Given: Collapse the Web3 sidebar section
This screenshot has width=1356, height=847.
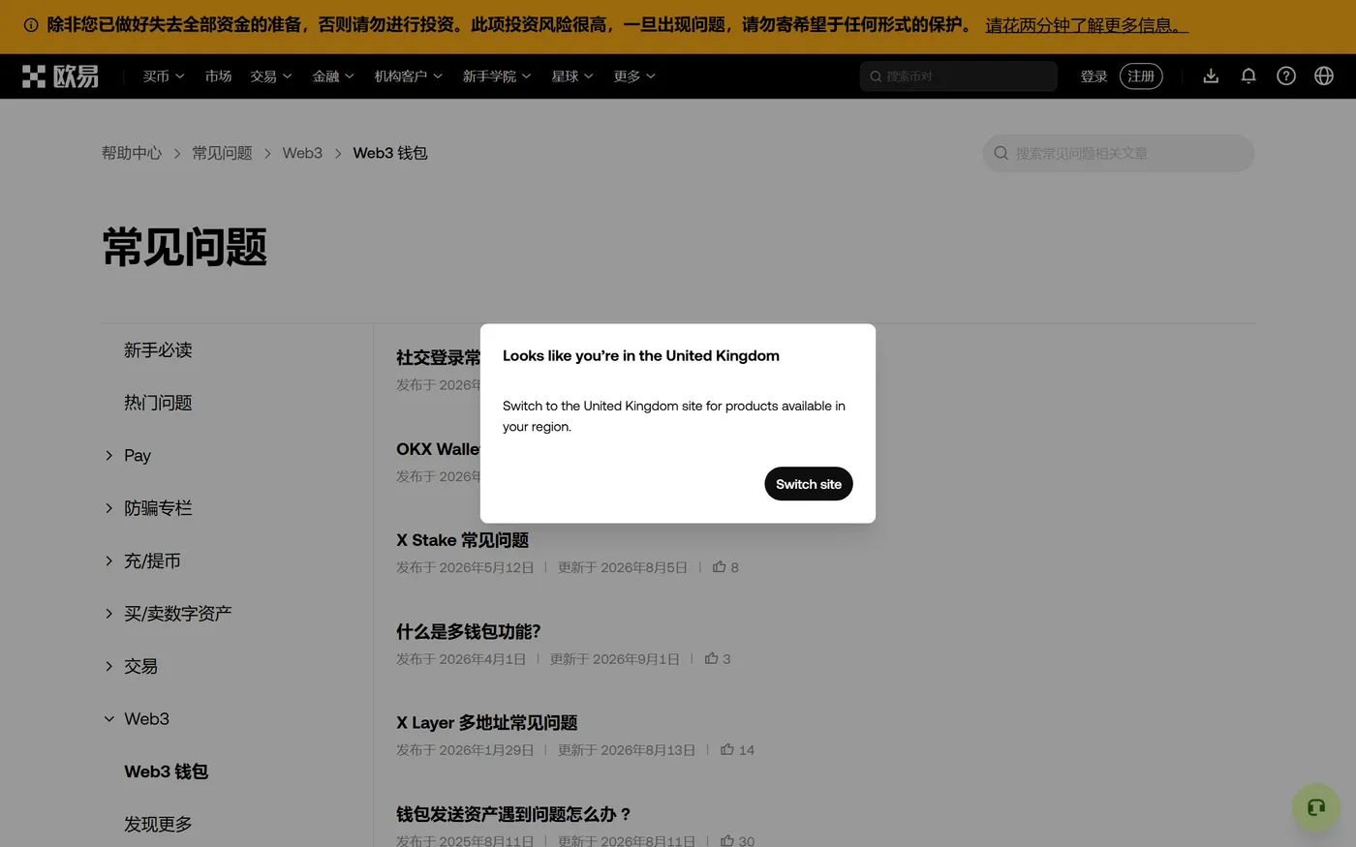Looking at the screenshot, I should (x=108, y=719).
